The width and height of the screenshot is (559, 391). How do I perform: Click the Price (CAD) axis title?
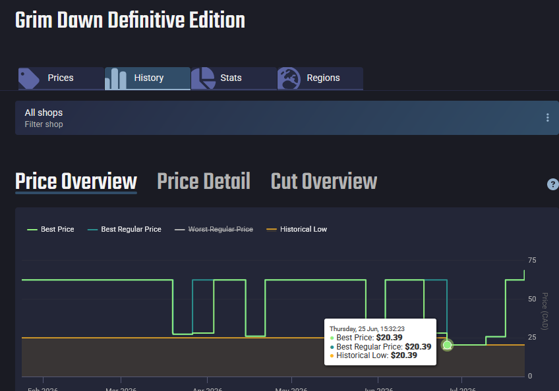pos(544,311)
